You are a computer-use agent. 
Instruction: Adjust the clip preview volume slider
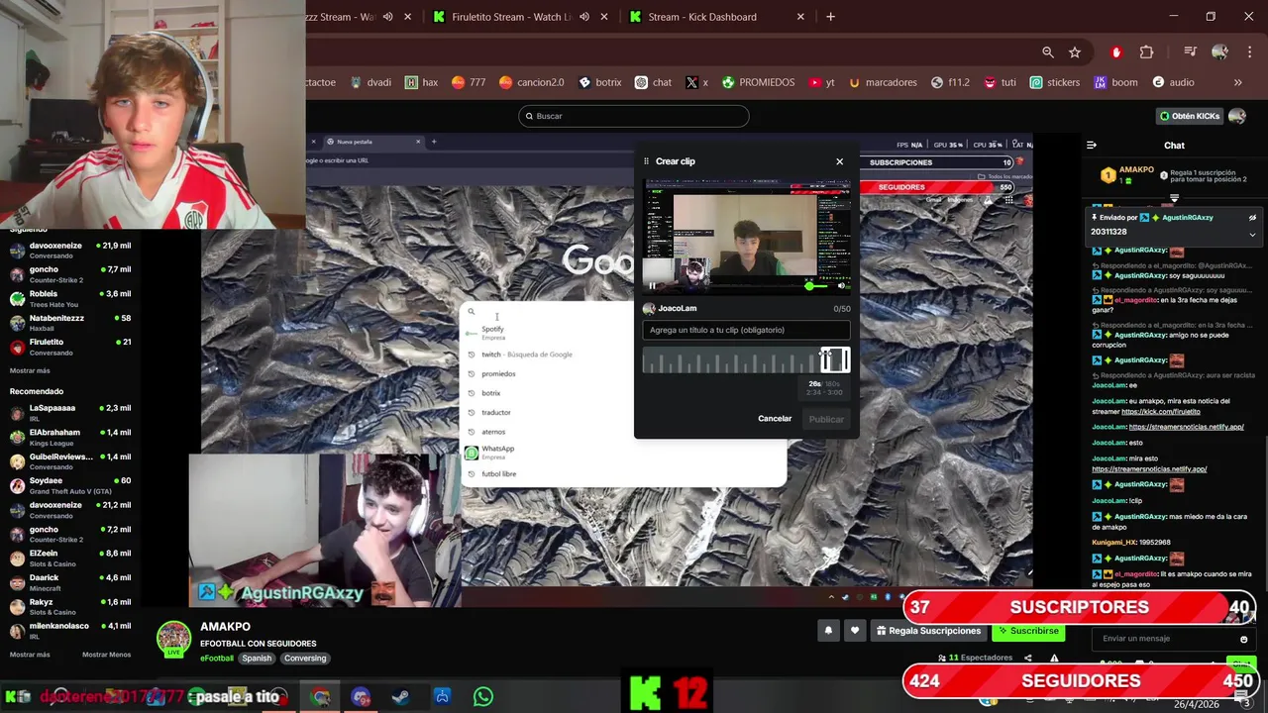coord(817,286)
